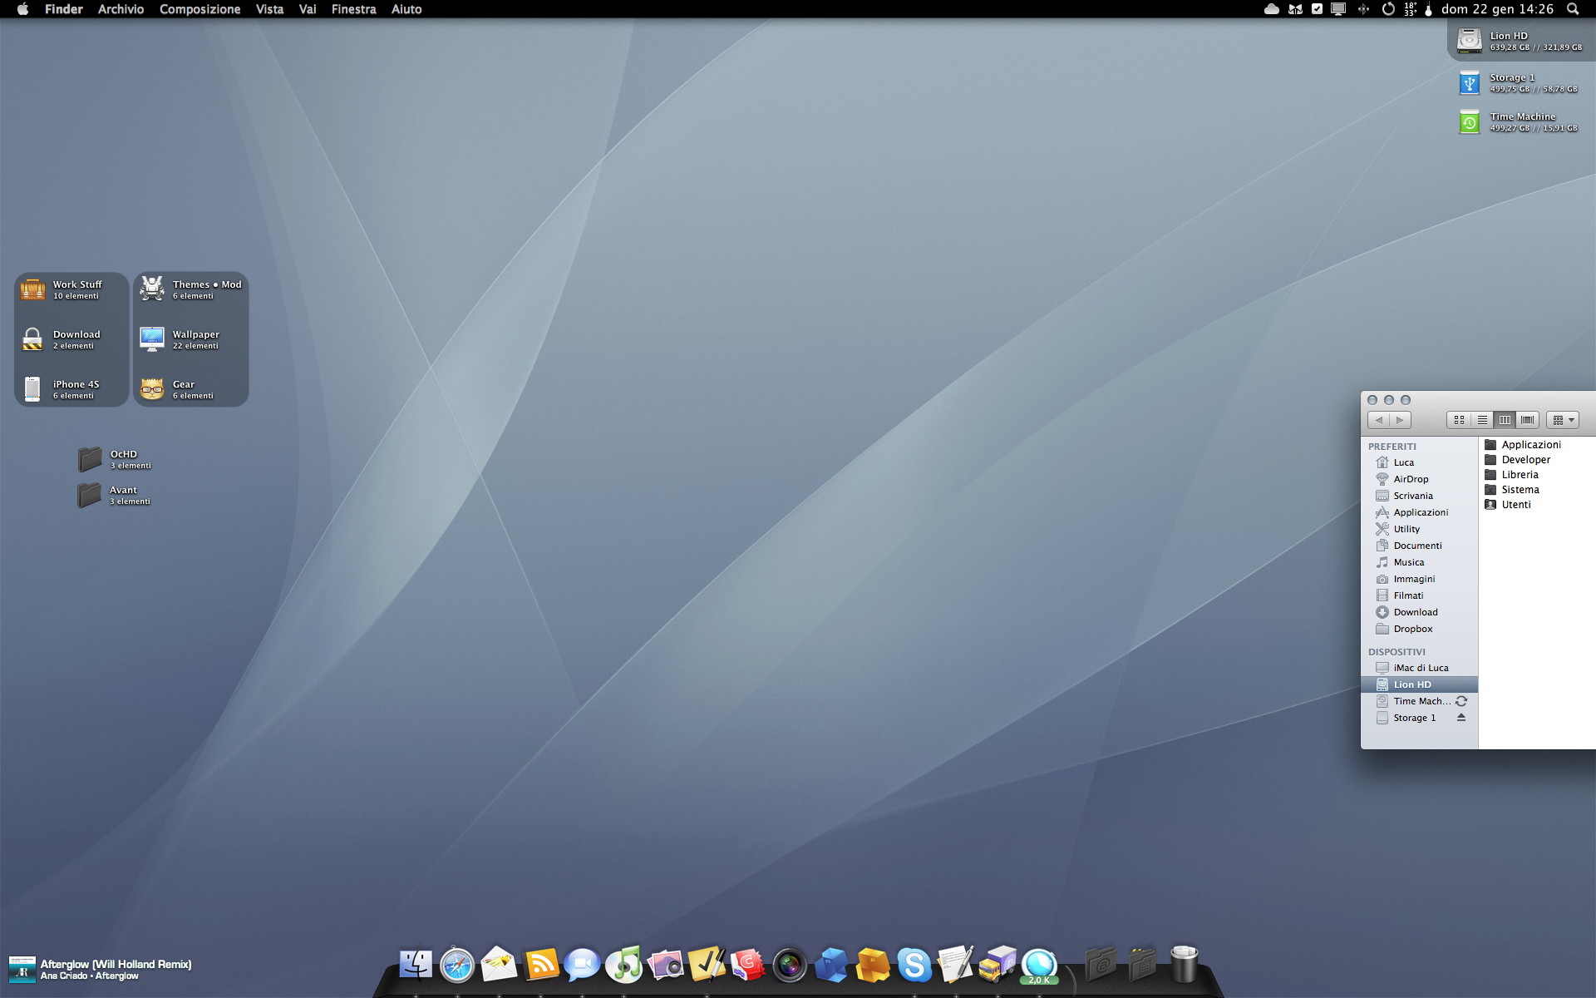Eject Storage 1 in Finder sidebar
Image resolution: width=1596 pixels, height=998 pixels.
click(1461, 718)
